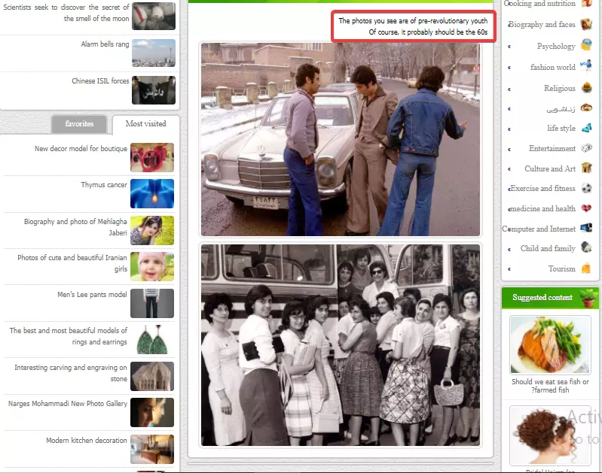
Task: Click the Suggested content header
Action: 550,298
